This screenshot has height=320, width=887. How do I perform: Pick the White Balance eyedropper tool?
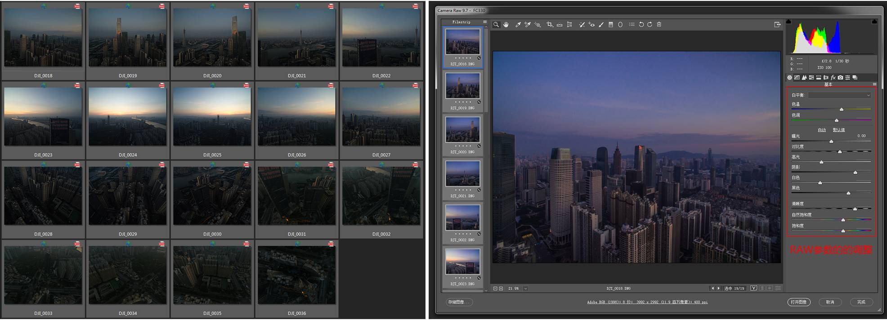[x=518, y=25]
